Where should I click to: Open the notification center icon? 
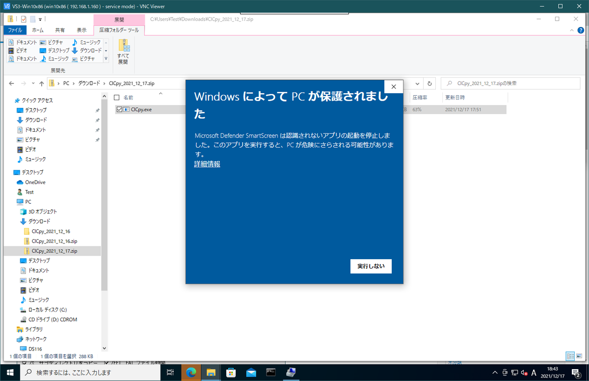point(576,373)
